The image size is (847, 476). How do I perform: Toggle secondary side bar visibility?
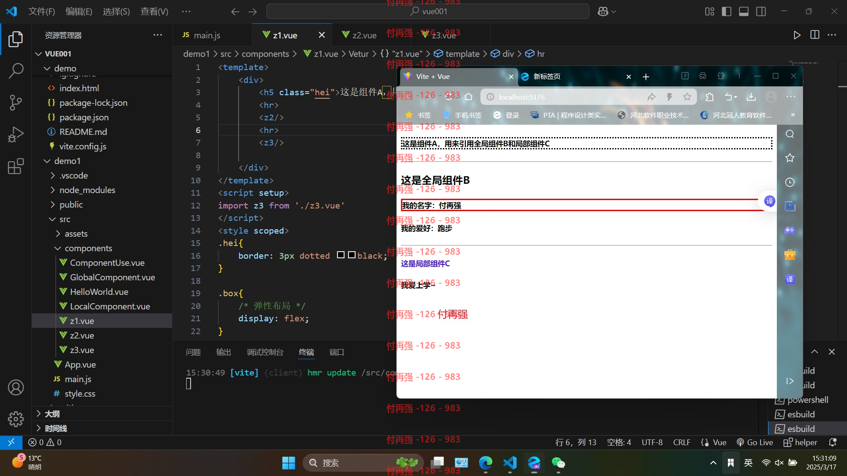pos(761,11)
